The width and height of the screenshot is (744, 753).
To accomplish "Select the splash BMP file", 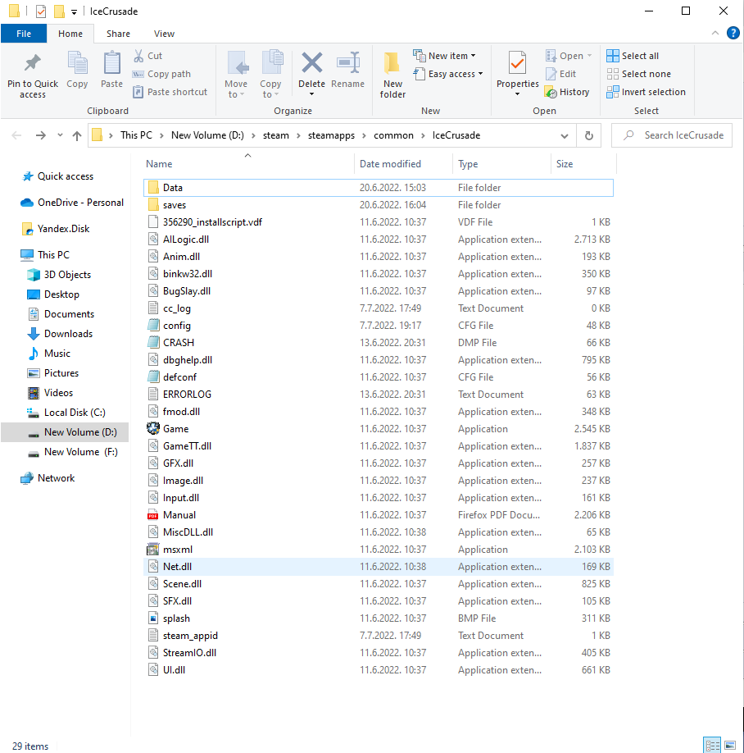I will click(x=378, y=618).
